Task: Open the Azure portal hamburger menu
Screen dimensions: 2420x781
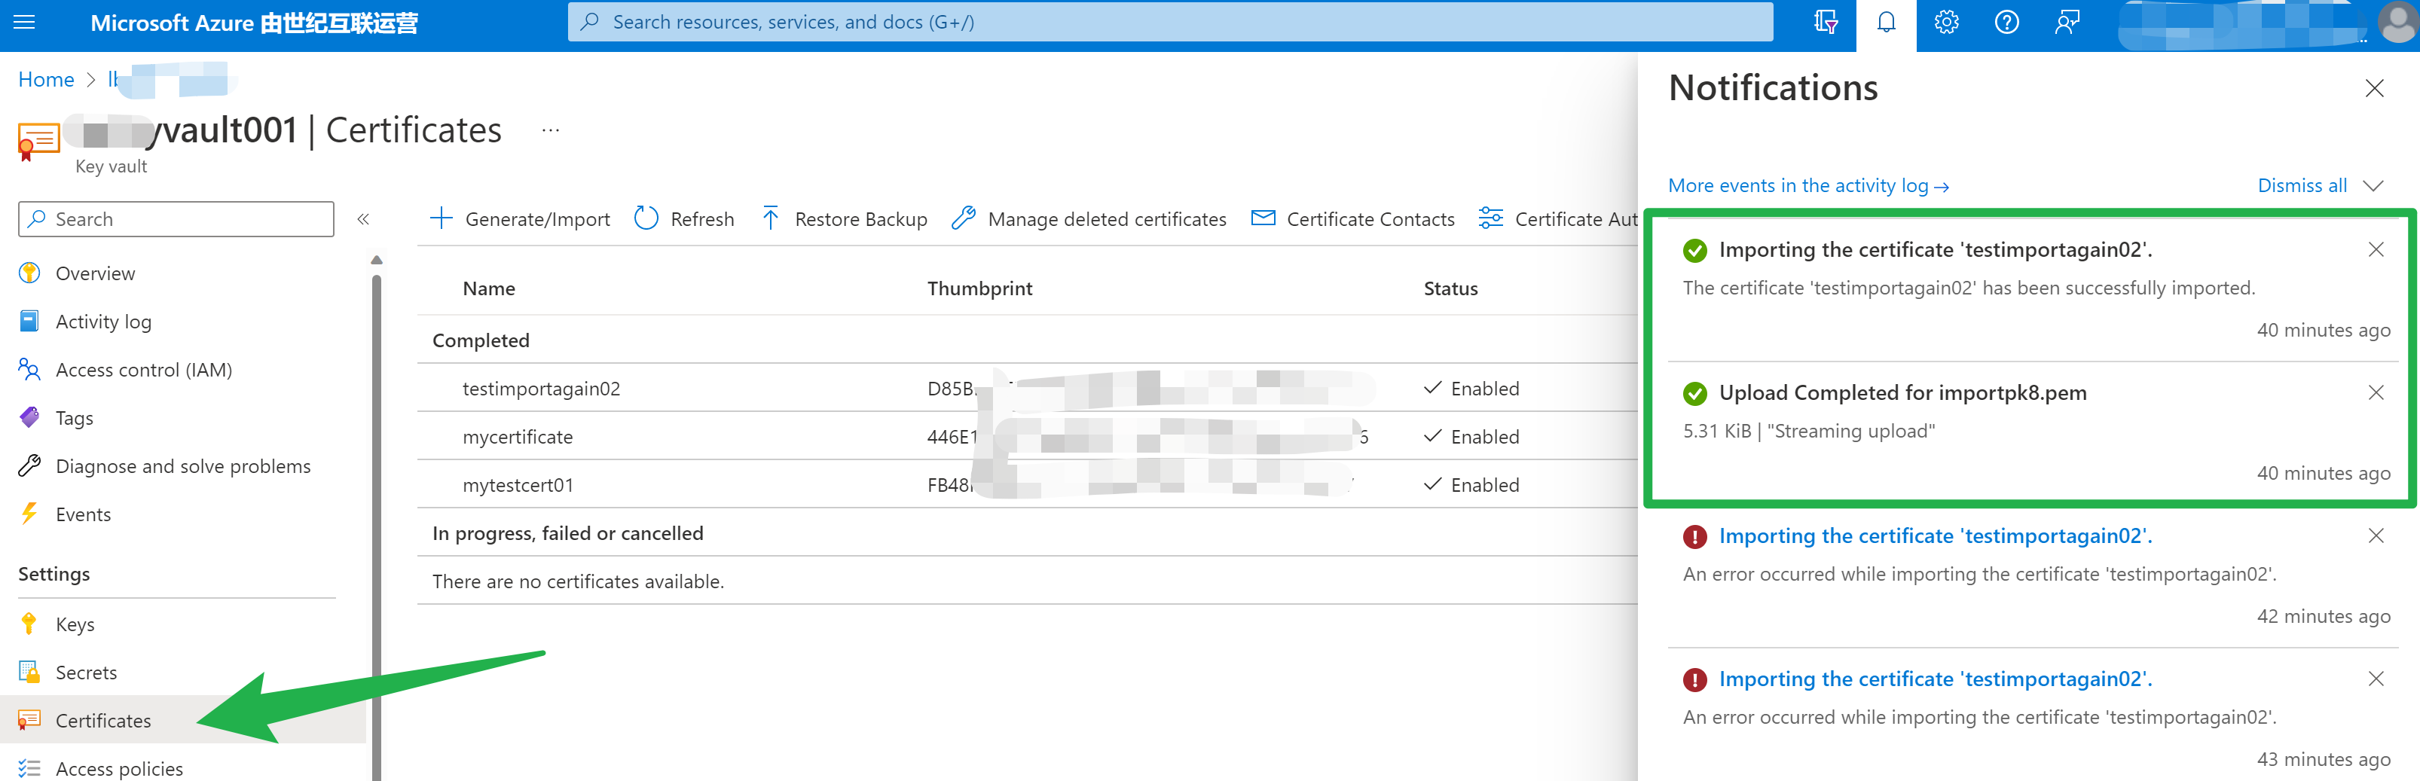Action: (24, 22)
